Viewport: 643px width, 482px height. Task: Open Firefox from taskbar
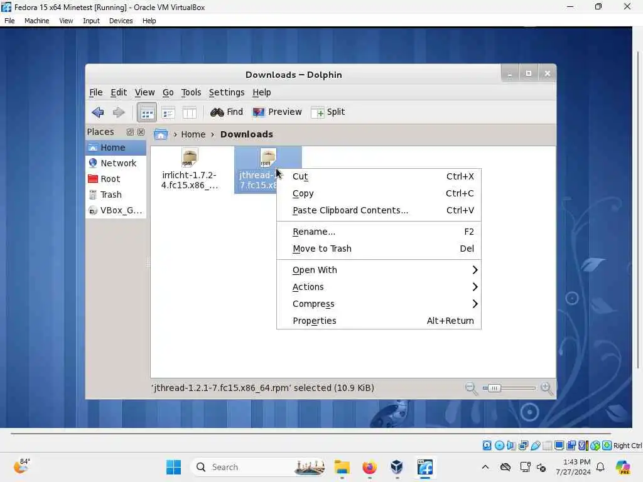tap(369, 467)
